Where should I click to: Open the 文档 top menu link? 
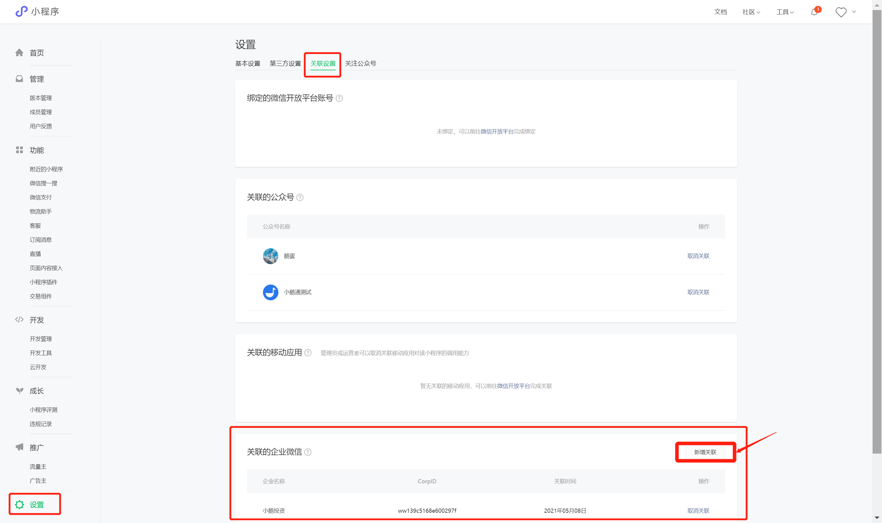(720, 12)
